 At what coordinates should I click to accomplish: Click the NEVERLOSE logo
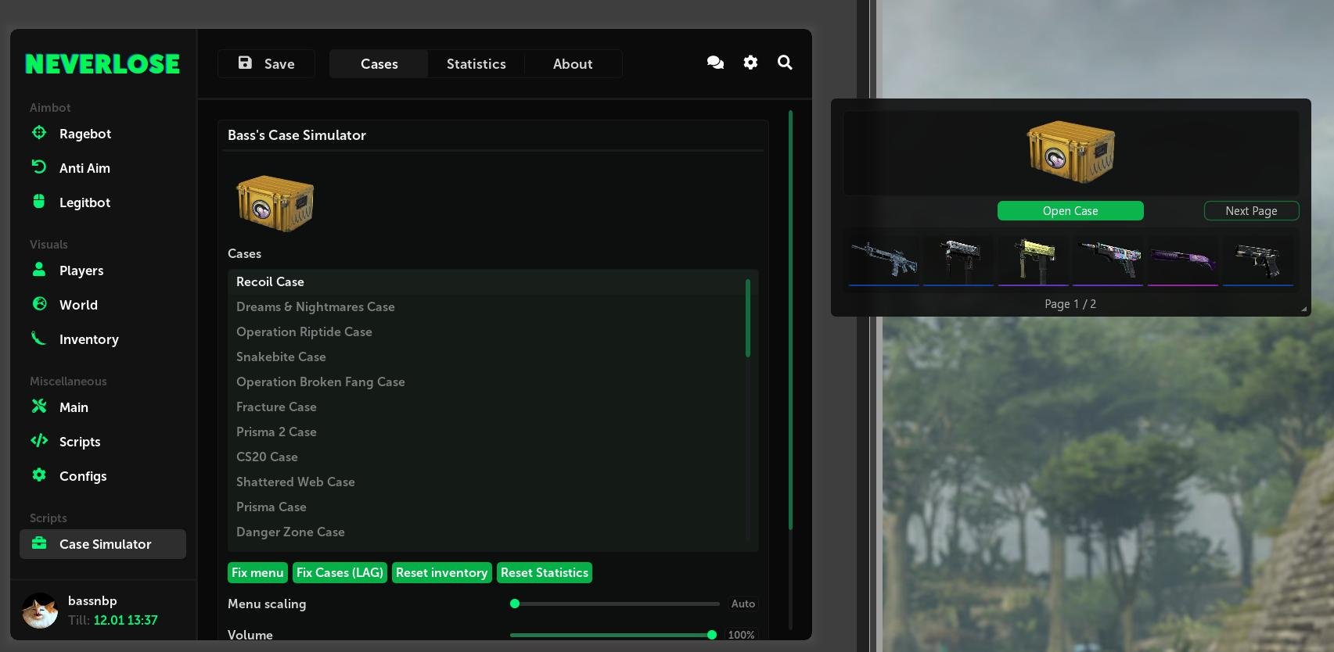tap(102, 64)
